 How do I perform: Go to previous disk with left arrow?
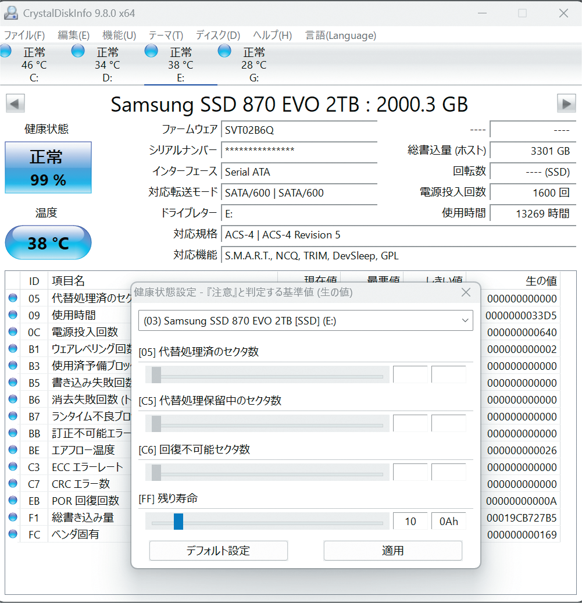(x=15, y=104)
